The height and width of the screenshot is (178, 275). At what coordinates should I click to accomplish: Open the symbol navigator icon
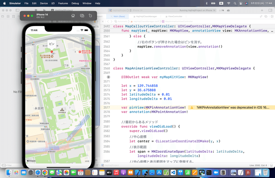point(13,16)
